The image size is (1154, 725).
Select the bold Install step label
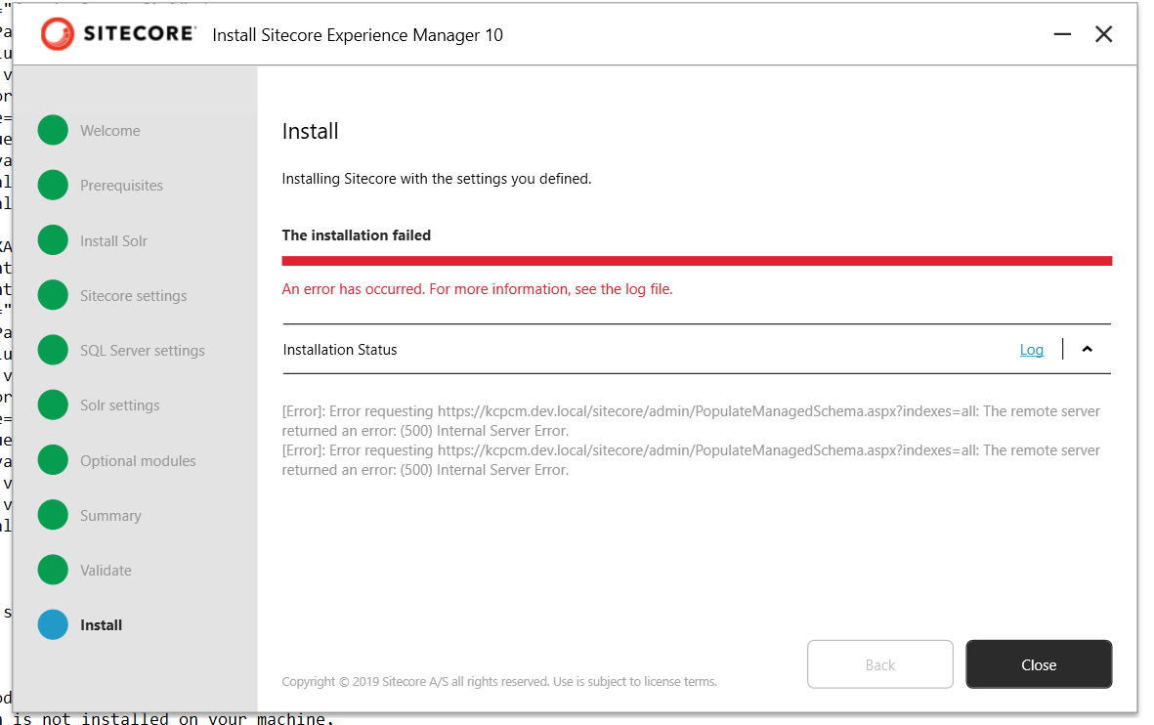[x=101, y=625]
